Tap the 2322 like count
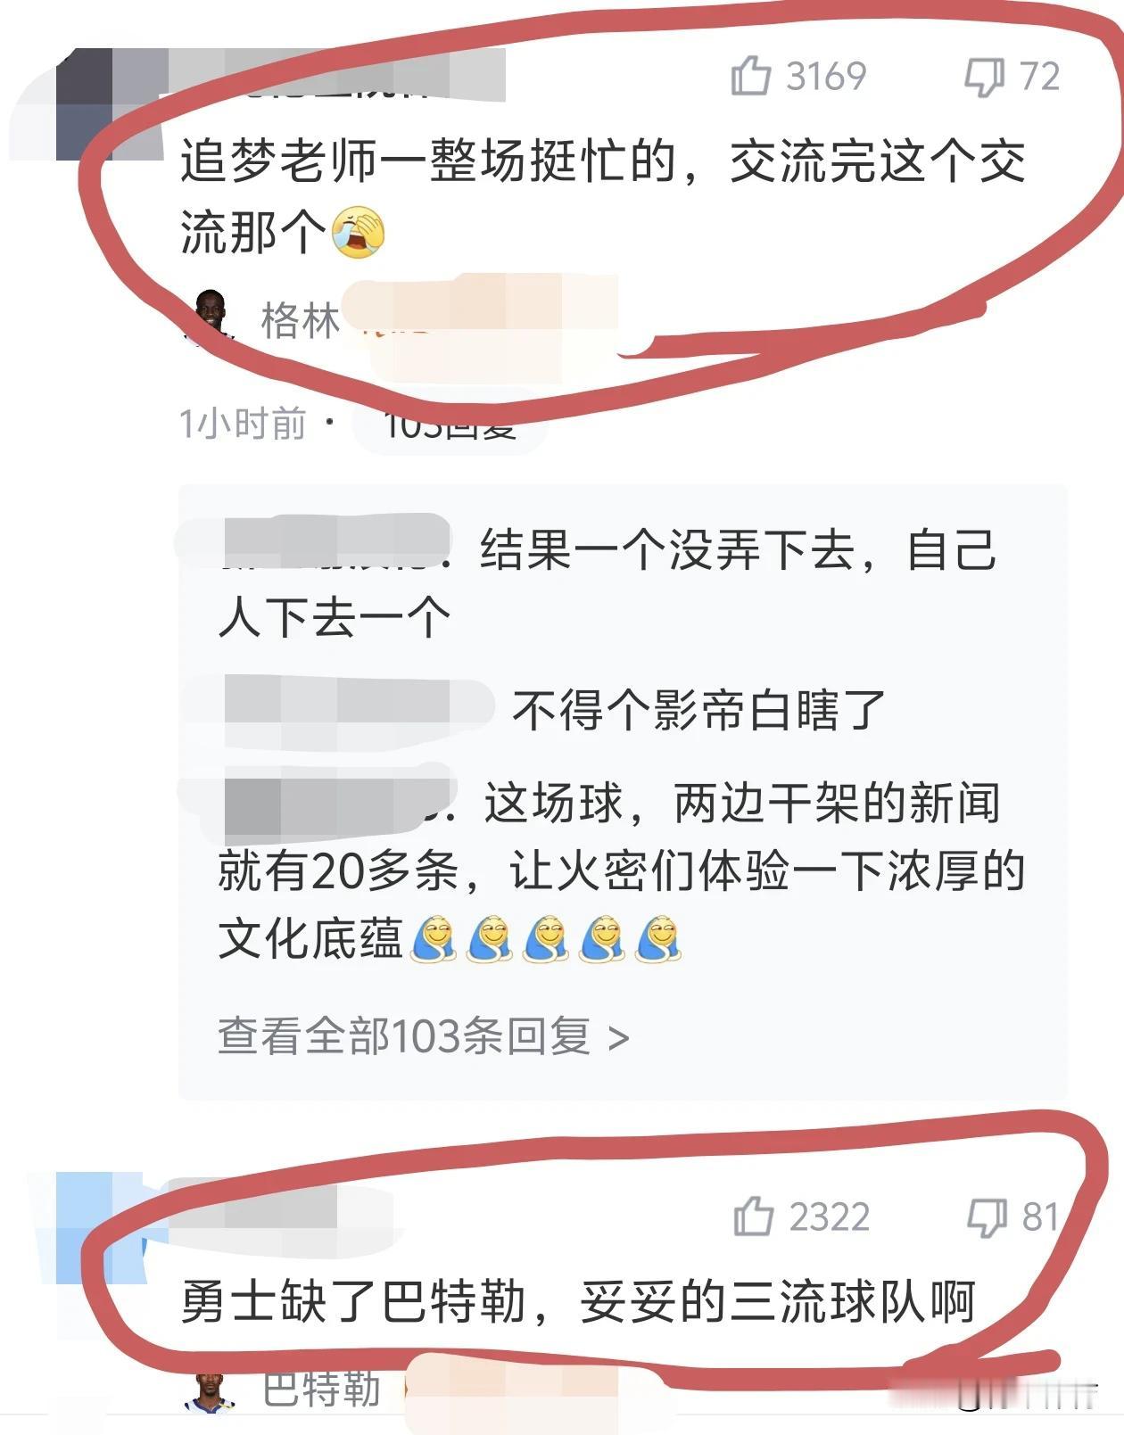 [830, 1217]
